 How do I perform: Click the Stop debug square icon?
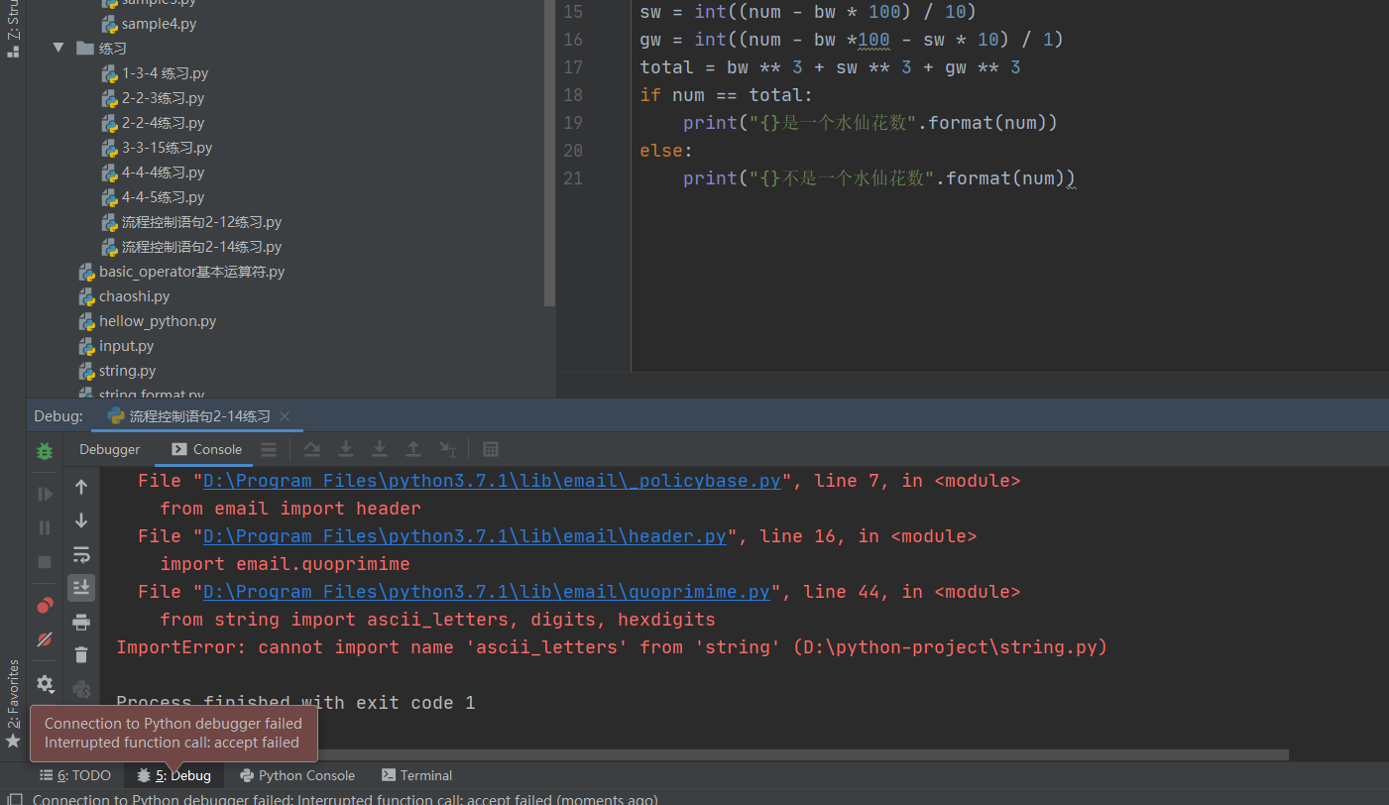pos(45,562)
